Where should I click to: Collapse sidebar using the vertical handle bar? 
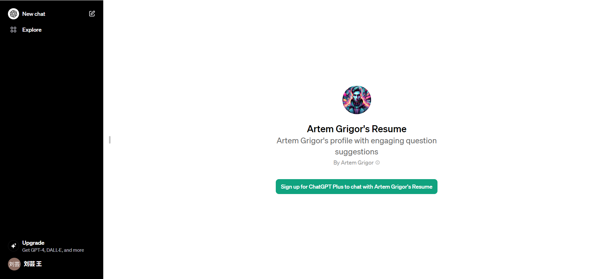pos(110,140)
